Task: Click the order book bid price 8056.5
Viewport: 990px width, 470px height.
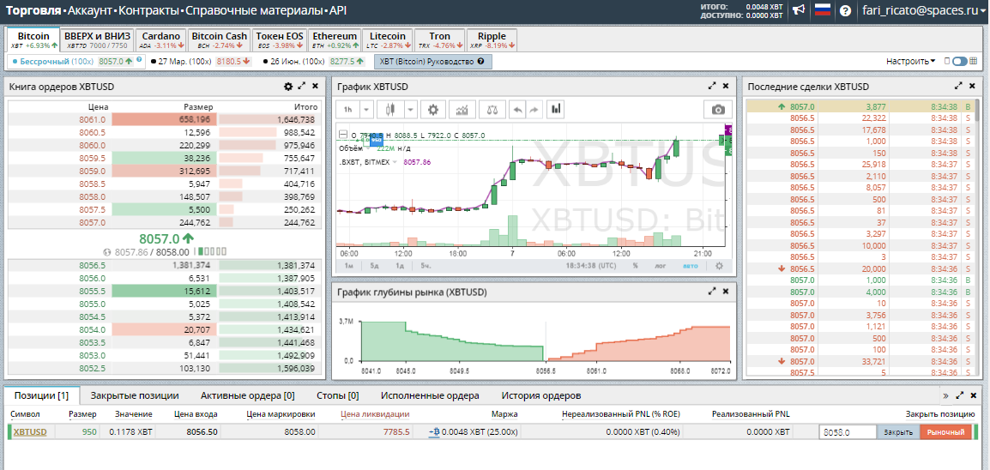Action: [92, 266]
